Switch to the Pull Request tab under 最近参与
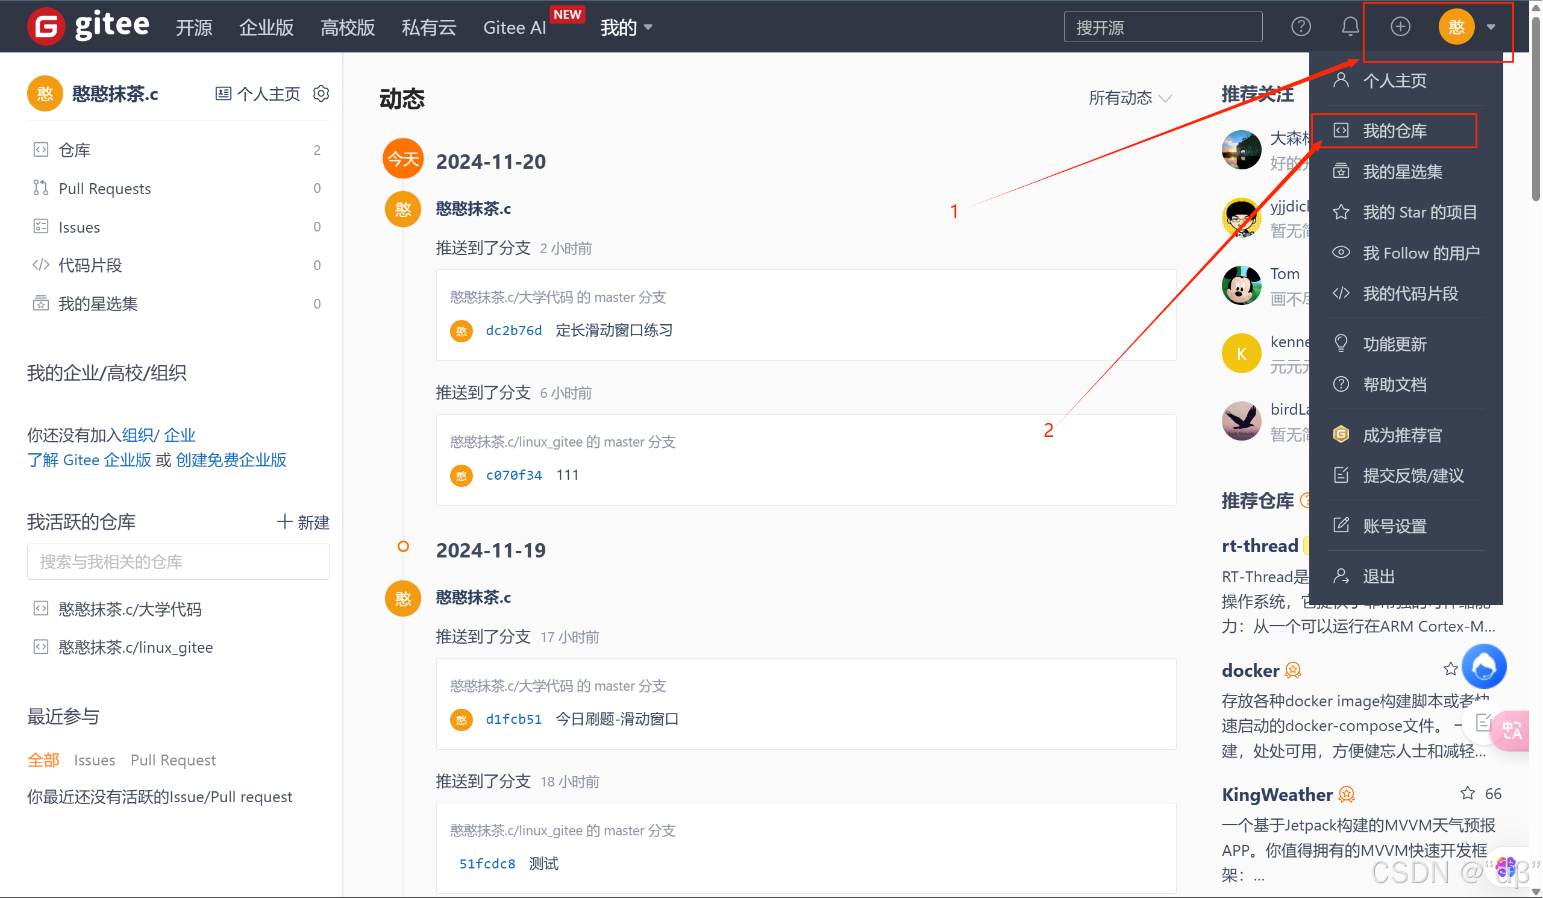The width and height of the screenshot is (1543, 898). [173, 759]
